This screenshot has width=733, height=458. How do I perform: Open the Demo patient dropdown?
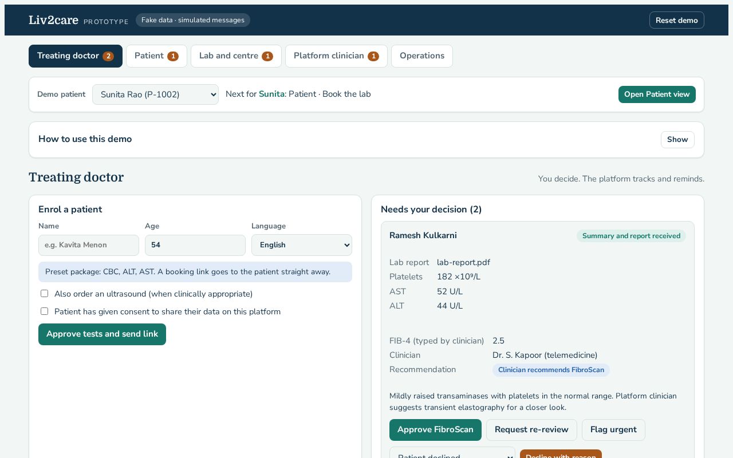click(x=155, y=94)
